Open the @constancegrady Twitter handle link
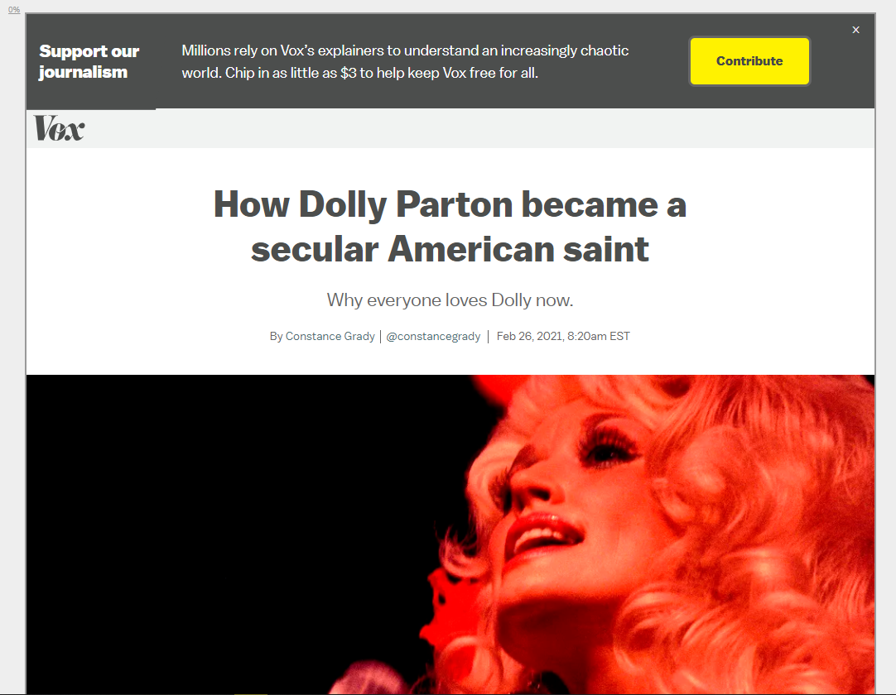 pyautogui.click(x=433, y=337)
